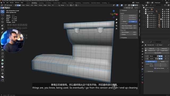
Task: Open the Tool properties tab icon
Action: coord(142,46)
